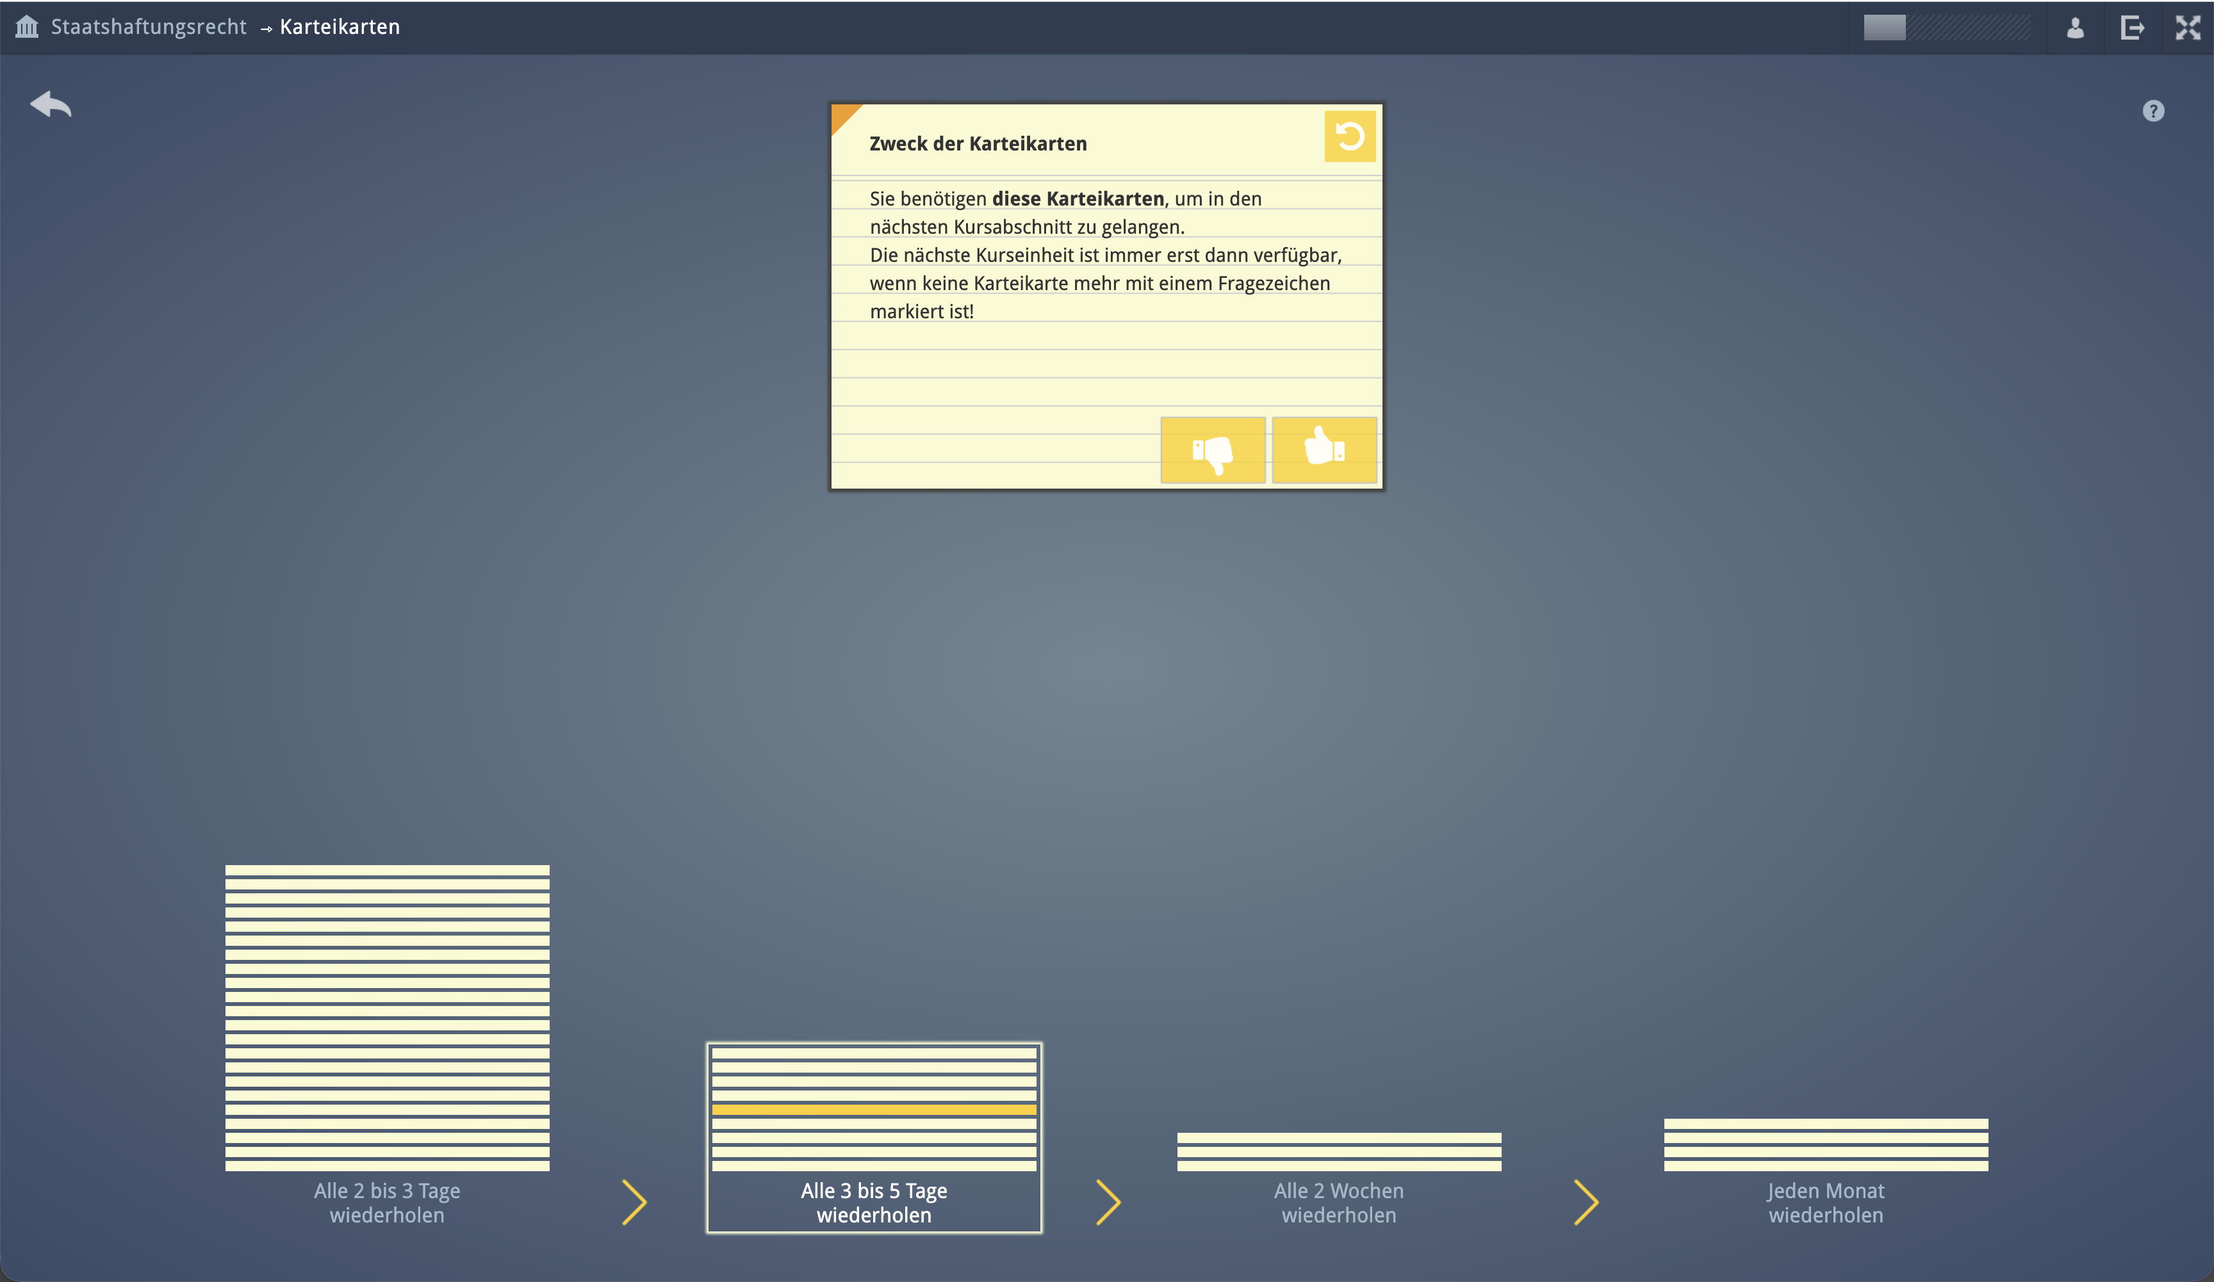This screenshot has width=2214, height=1282.
Task: Toggle fullscreen with the arrows icon
Action: (x=2188, y=28)
